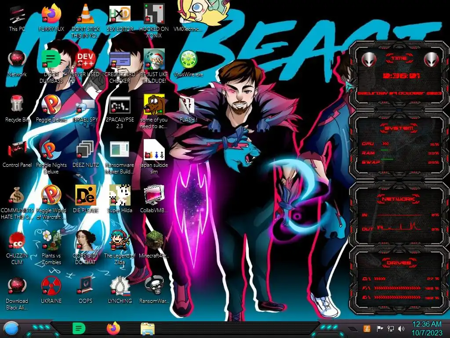The height and width of the screenshot is (338, 450).
Task: Select the DEEZ NUTZ stacked windows icon
Action: tap(85, 150)
